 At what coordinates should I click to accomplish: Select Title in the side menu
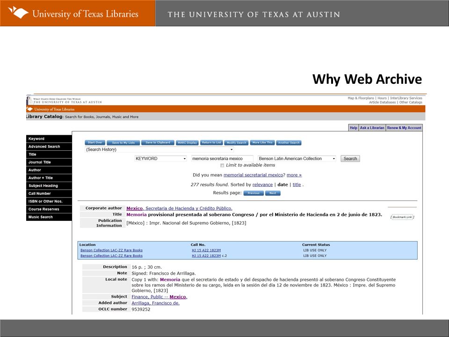pos(49,154)
